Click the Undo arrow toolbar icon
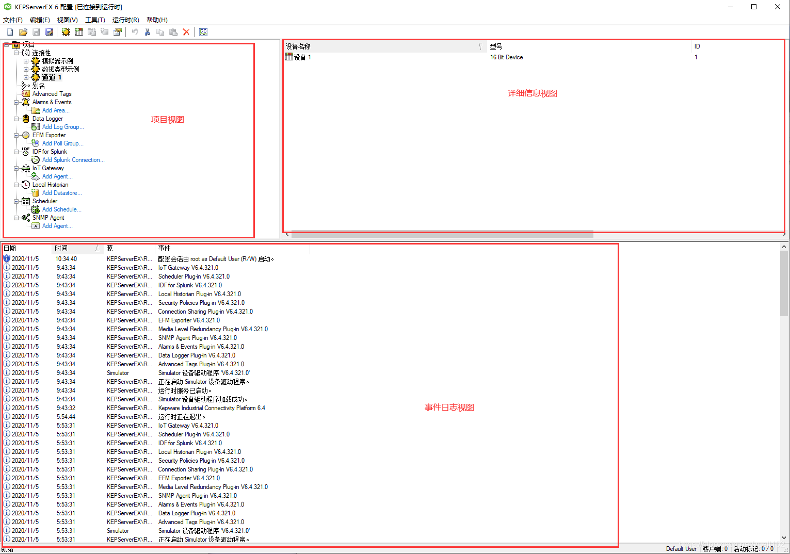This screenshot has width=790, height=554. (x=135, y=32)
